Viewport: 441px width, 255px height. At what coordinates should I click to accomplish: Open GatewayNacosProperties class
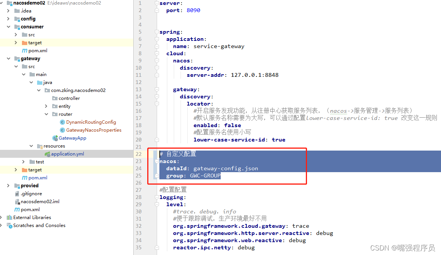[x=93, y=130]
